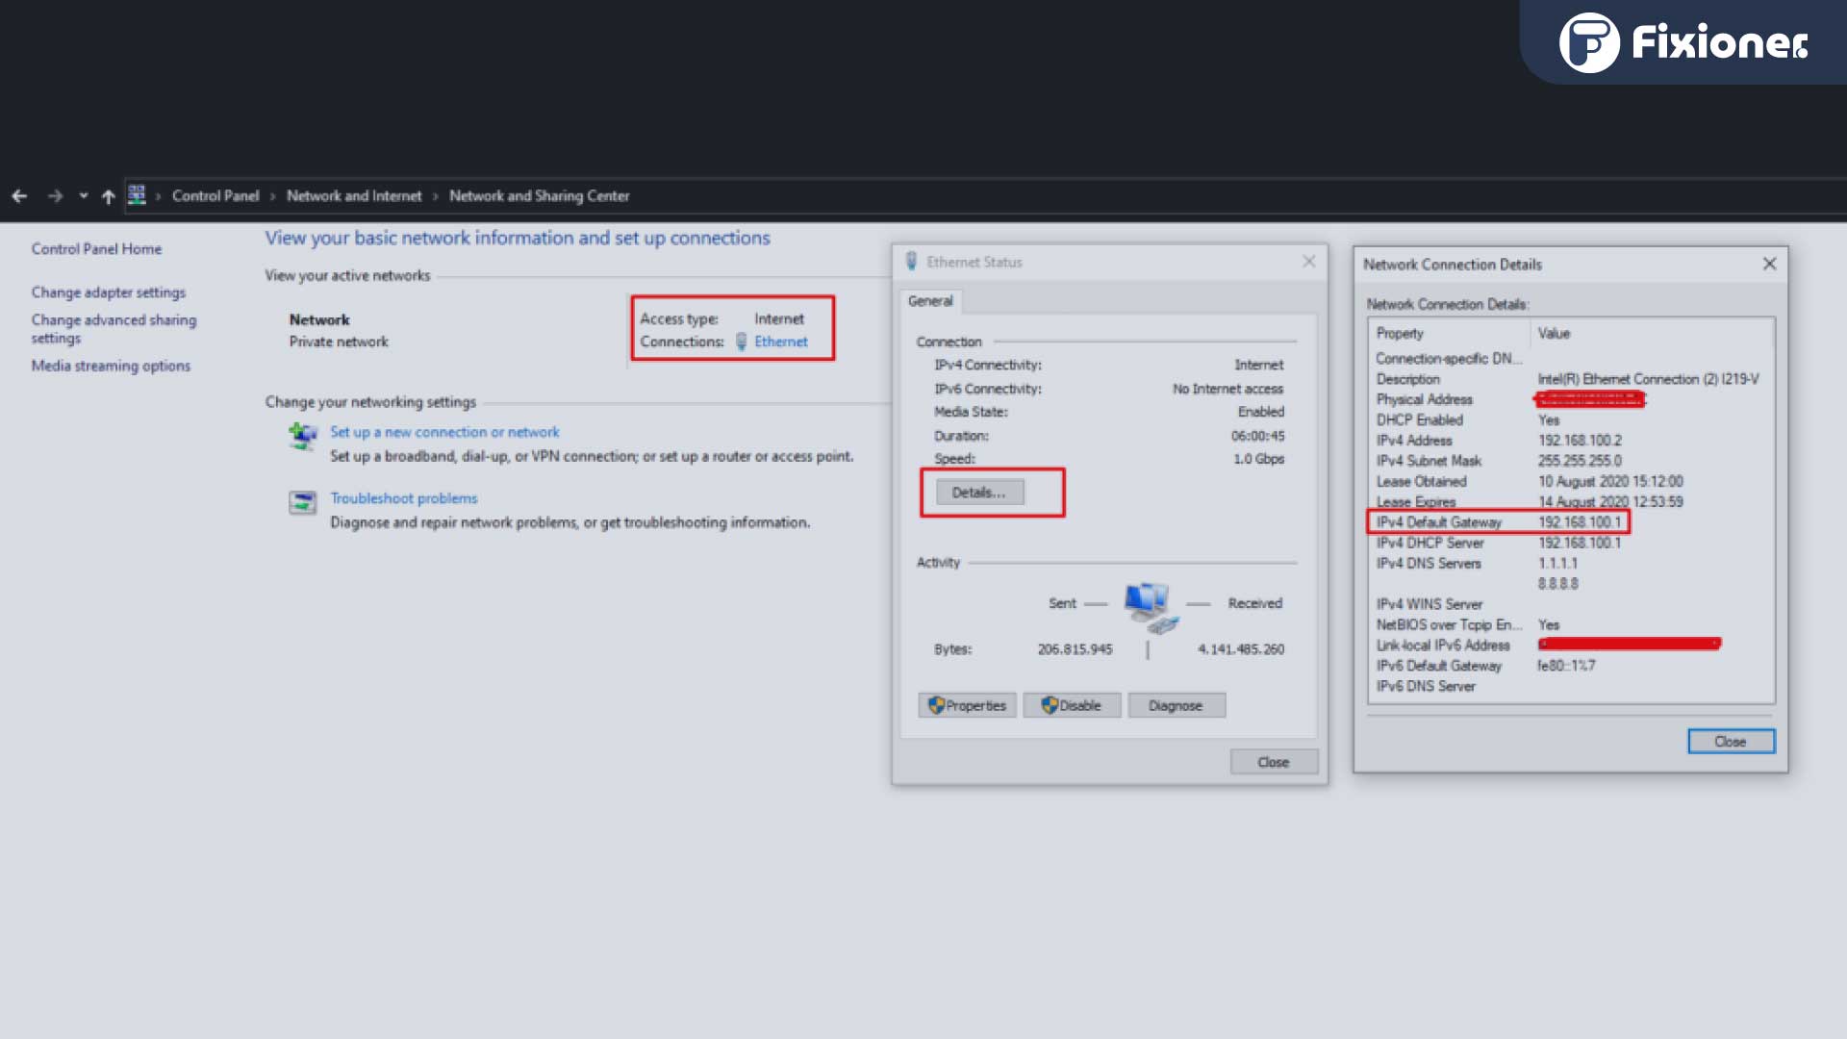Select the IPv4 Default Gateway row
The height and width of the screenshot is (1039, 1847).
(1571, 522)
